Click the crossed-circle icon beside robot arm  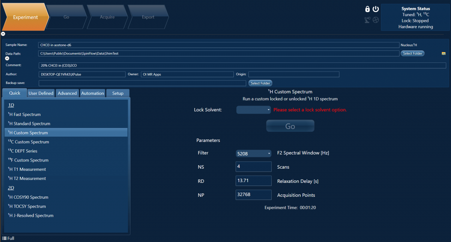pyautogui.click(x=375, y=20)
